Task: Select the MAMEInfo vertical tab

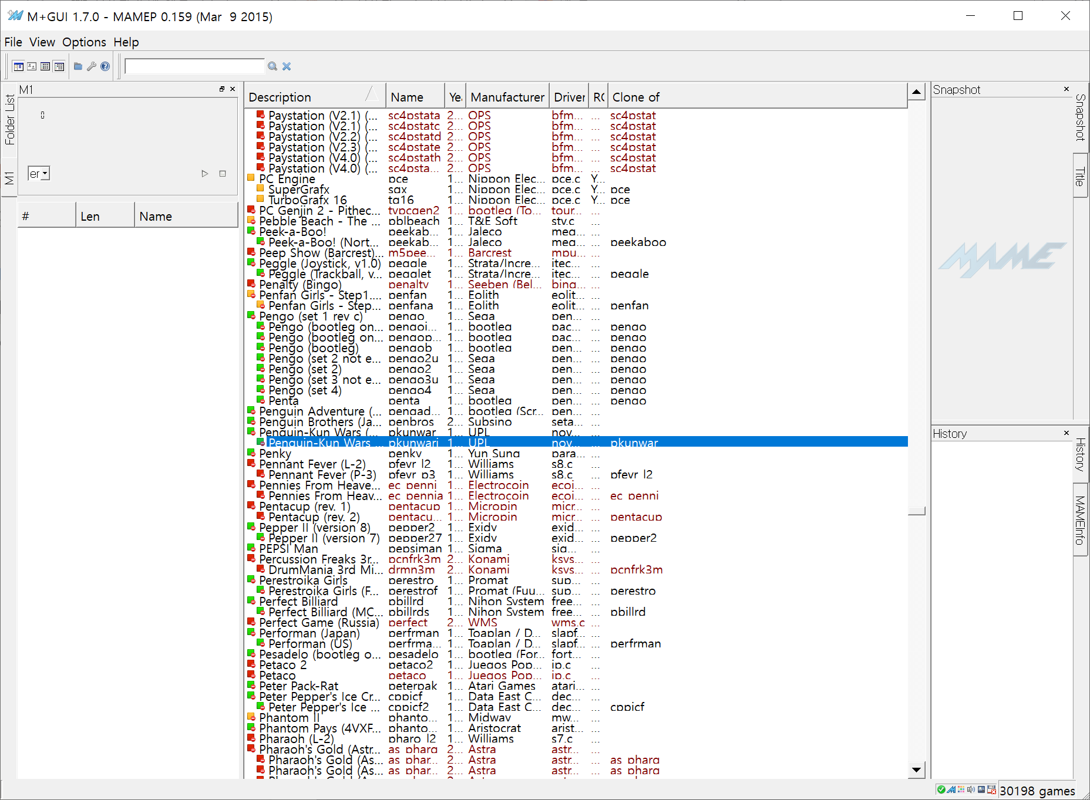Action: (x=1080, y=520)
